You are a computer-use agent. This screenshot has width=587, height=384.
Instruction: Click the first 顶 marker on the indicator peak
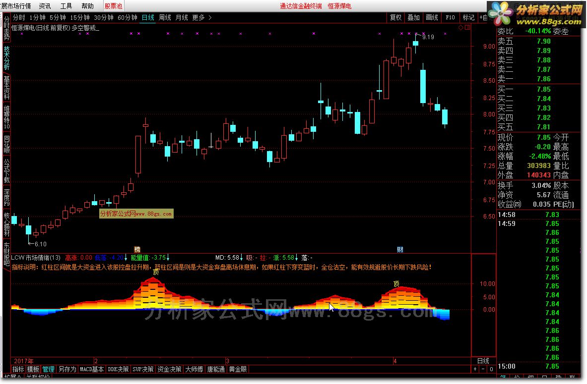pyautogui.click(x=156, y=272)
